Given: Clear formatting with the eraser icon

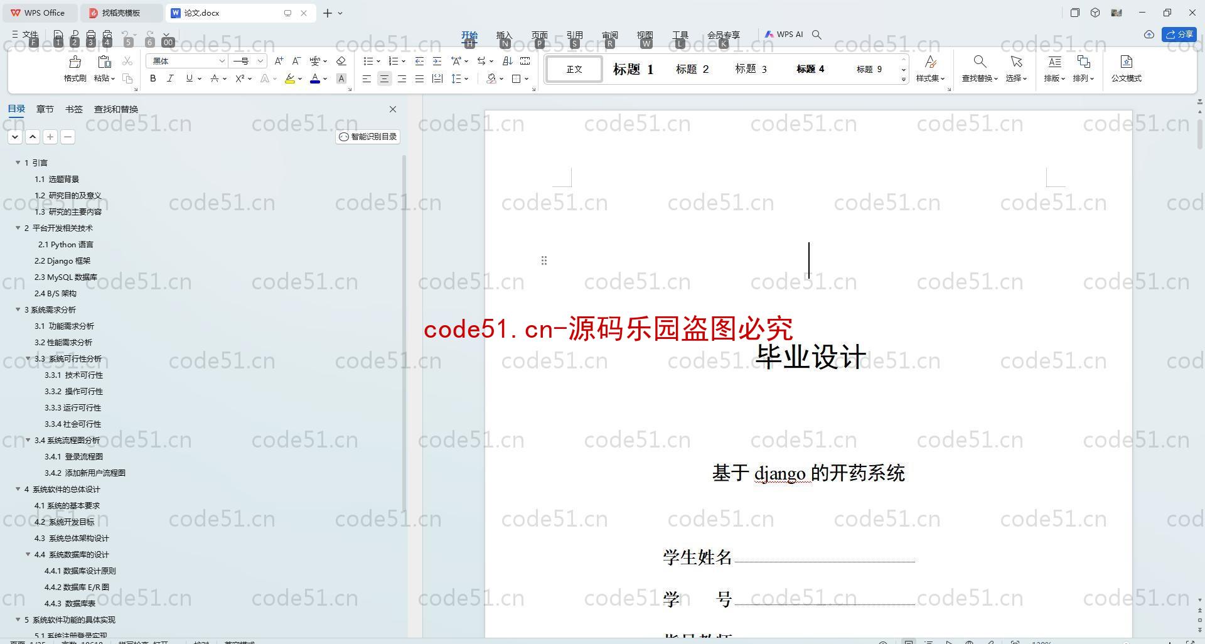Looking at the screenshot, I should (x=341, y=61).
